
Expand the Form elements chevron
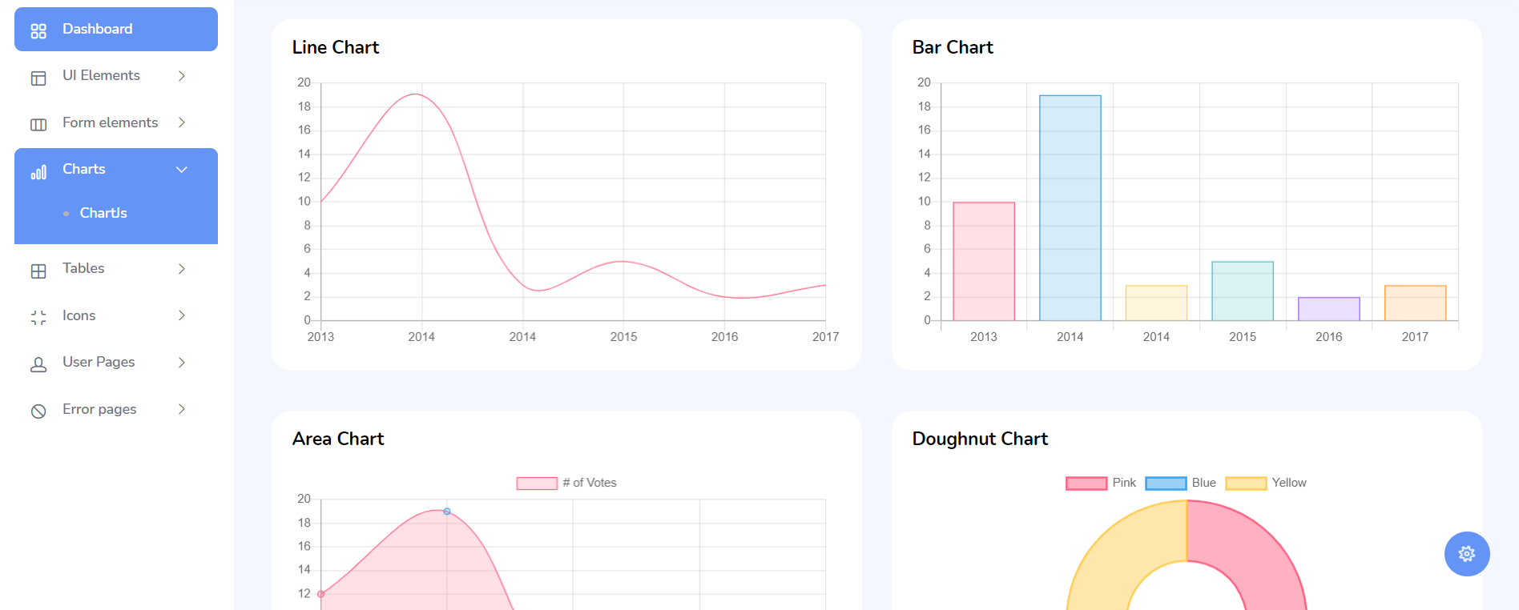(182, 122)
